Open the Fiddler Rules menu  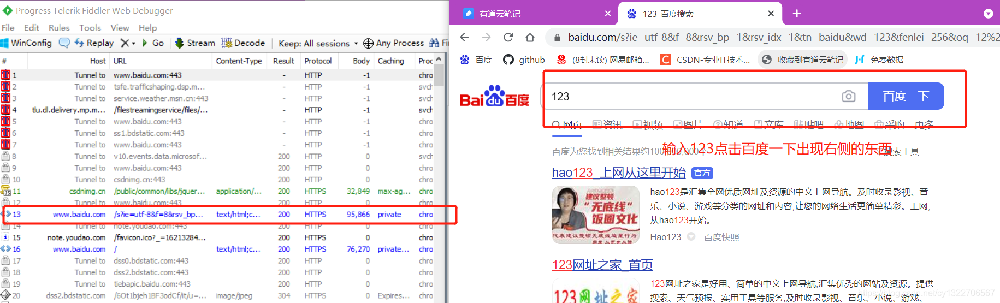coord(59,27)
